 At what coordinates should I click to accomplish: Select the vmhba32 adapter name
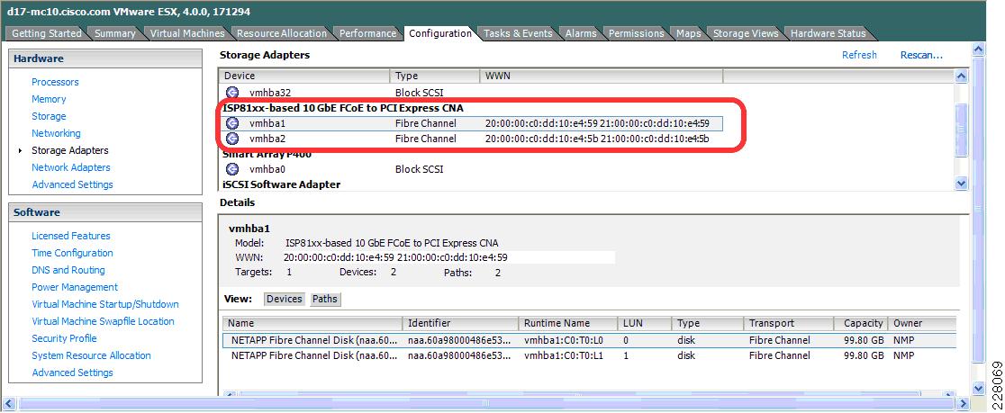(x=270, y=92)
